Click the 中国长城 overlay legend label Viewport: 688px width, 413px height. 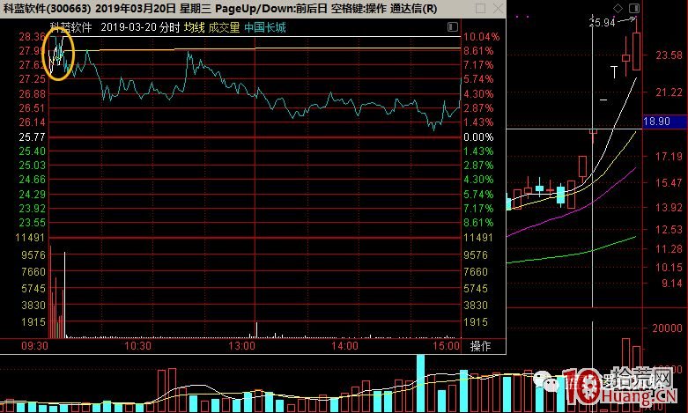point(264,27)
